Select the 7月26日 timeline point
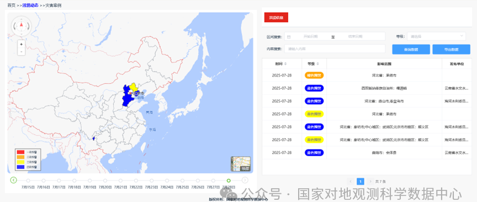This screenshot has width=477, height=202. (x=198, y=181)
